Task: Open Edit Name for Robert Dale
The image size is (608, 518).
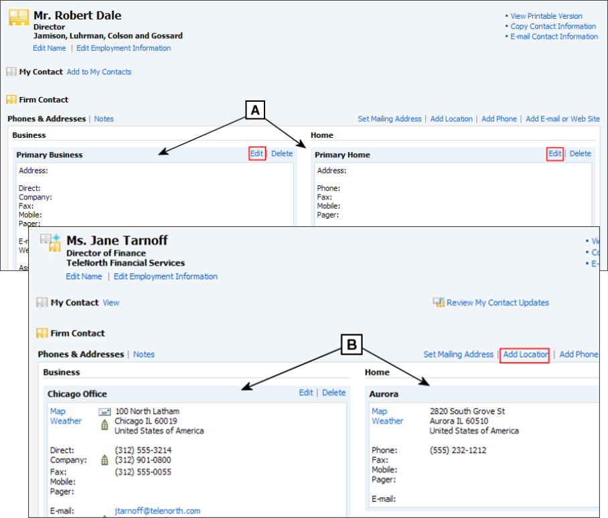Action: [x=50, y=48]
